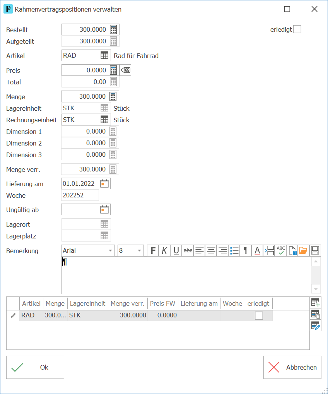
Task: Sort the table by the Artikel column header
Action: coord(31,303)
